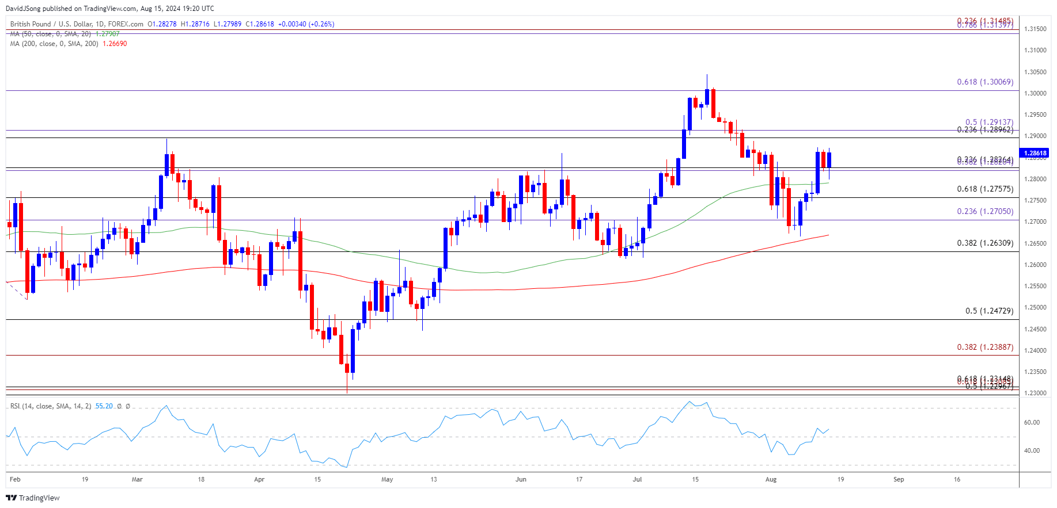Click the Sep label on the time axis
The image size is (1057, 508).
[x=899, y=479]
